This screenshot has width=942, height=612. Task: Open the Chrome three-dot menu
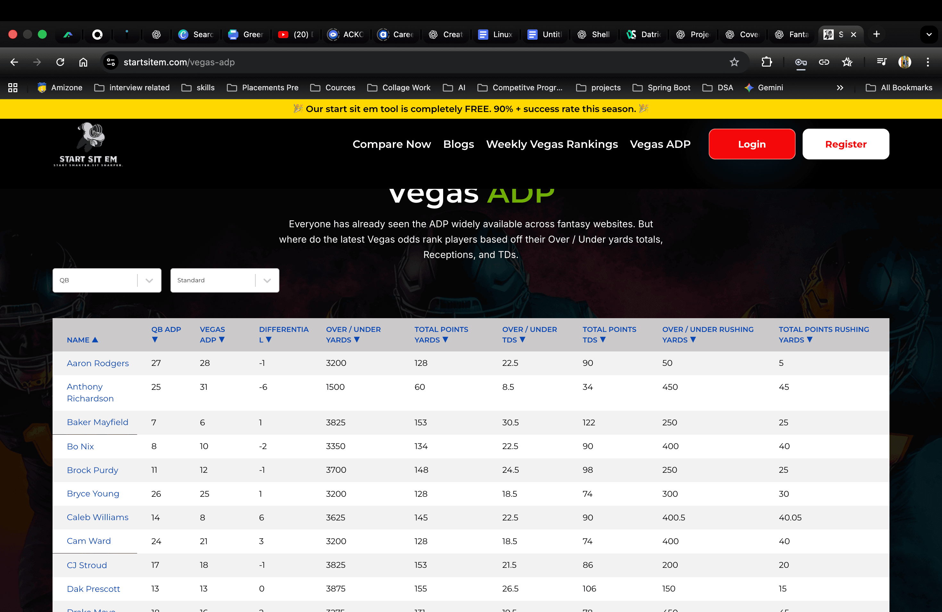tap(928, 62)
